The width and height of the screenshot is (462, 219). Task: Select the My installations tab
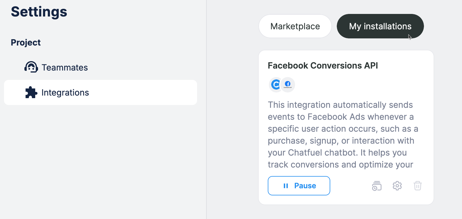[380, 26]
